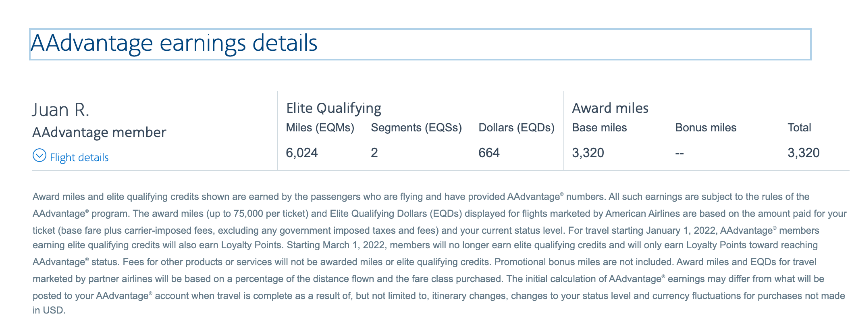The width and height of the screenshot is (852, 324).
Task: Select the passenger name Juan R.
Action: 60,110
